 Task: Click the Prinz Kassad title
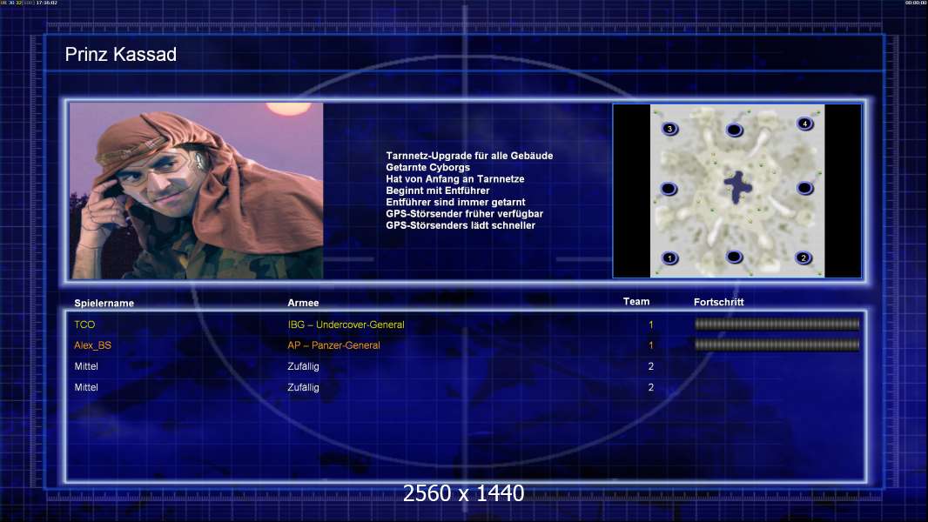coord(121,55)
